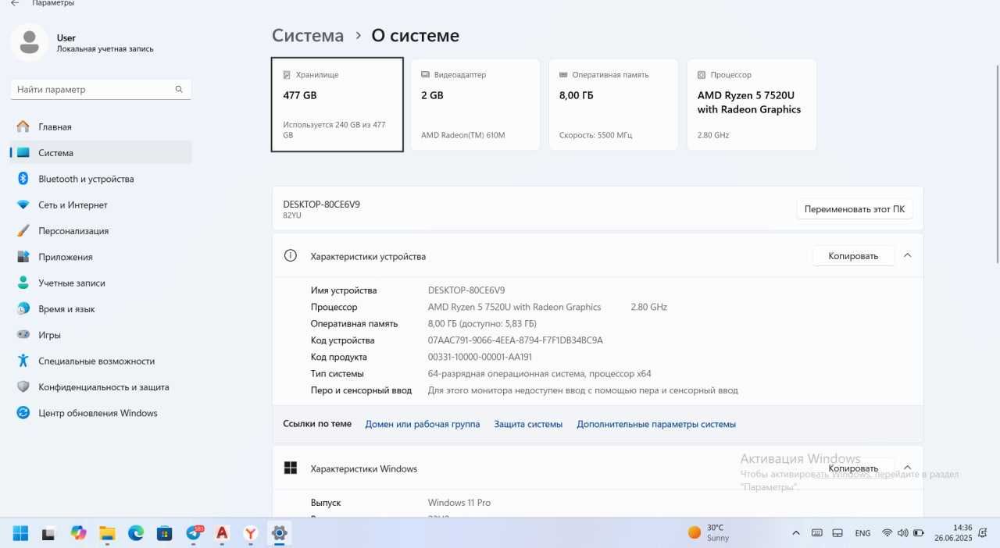The width and height of the screenshot is (1000, 548).
Task: Click Система in the breadcrumb
Action: tap(308, 36)
